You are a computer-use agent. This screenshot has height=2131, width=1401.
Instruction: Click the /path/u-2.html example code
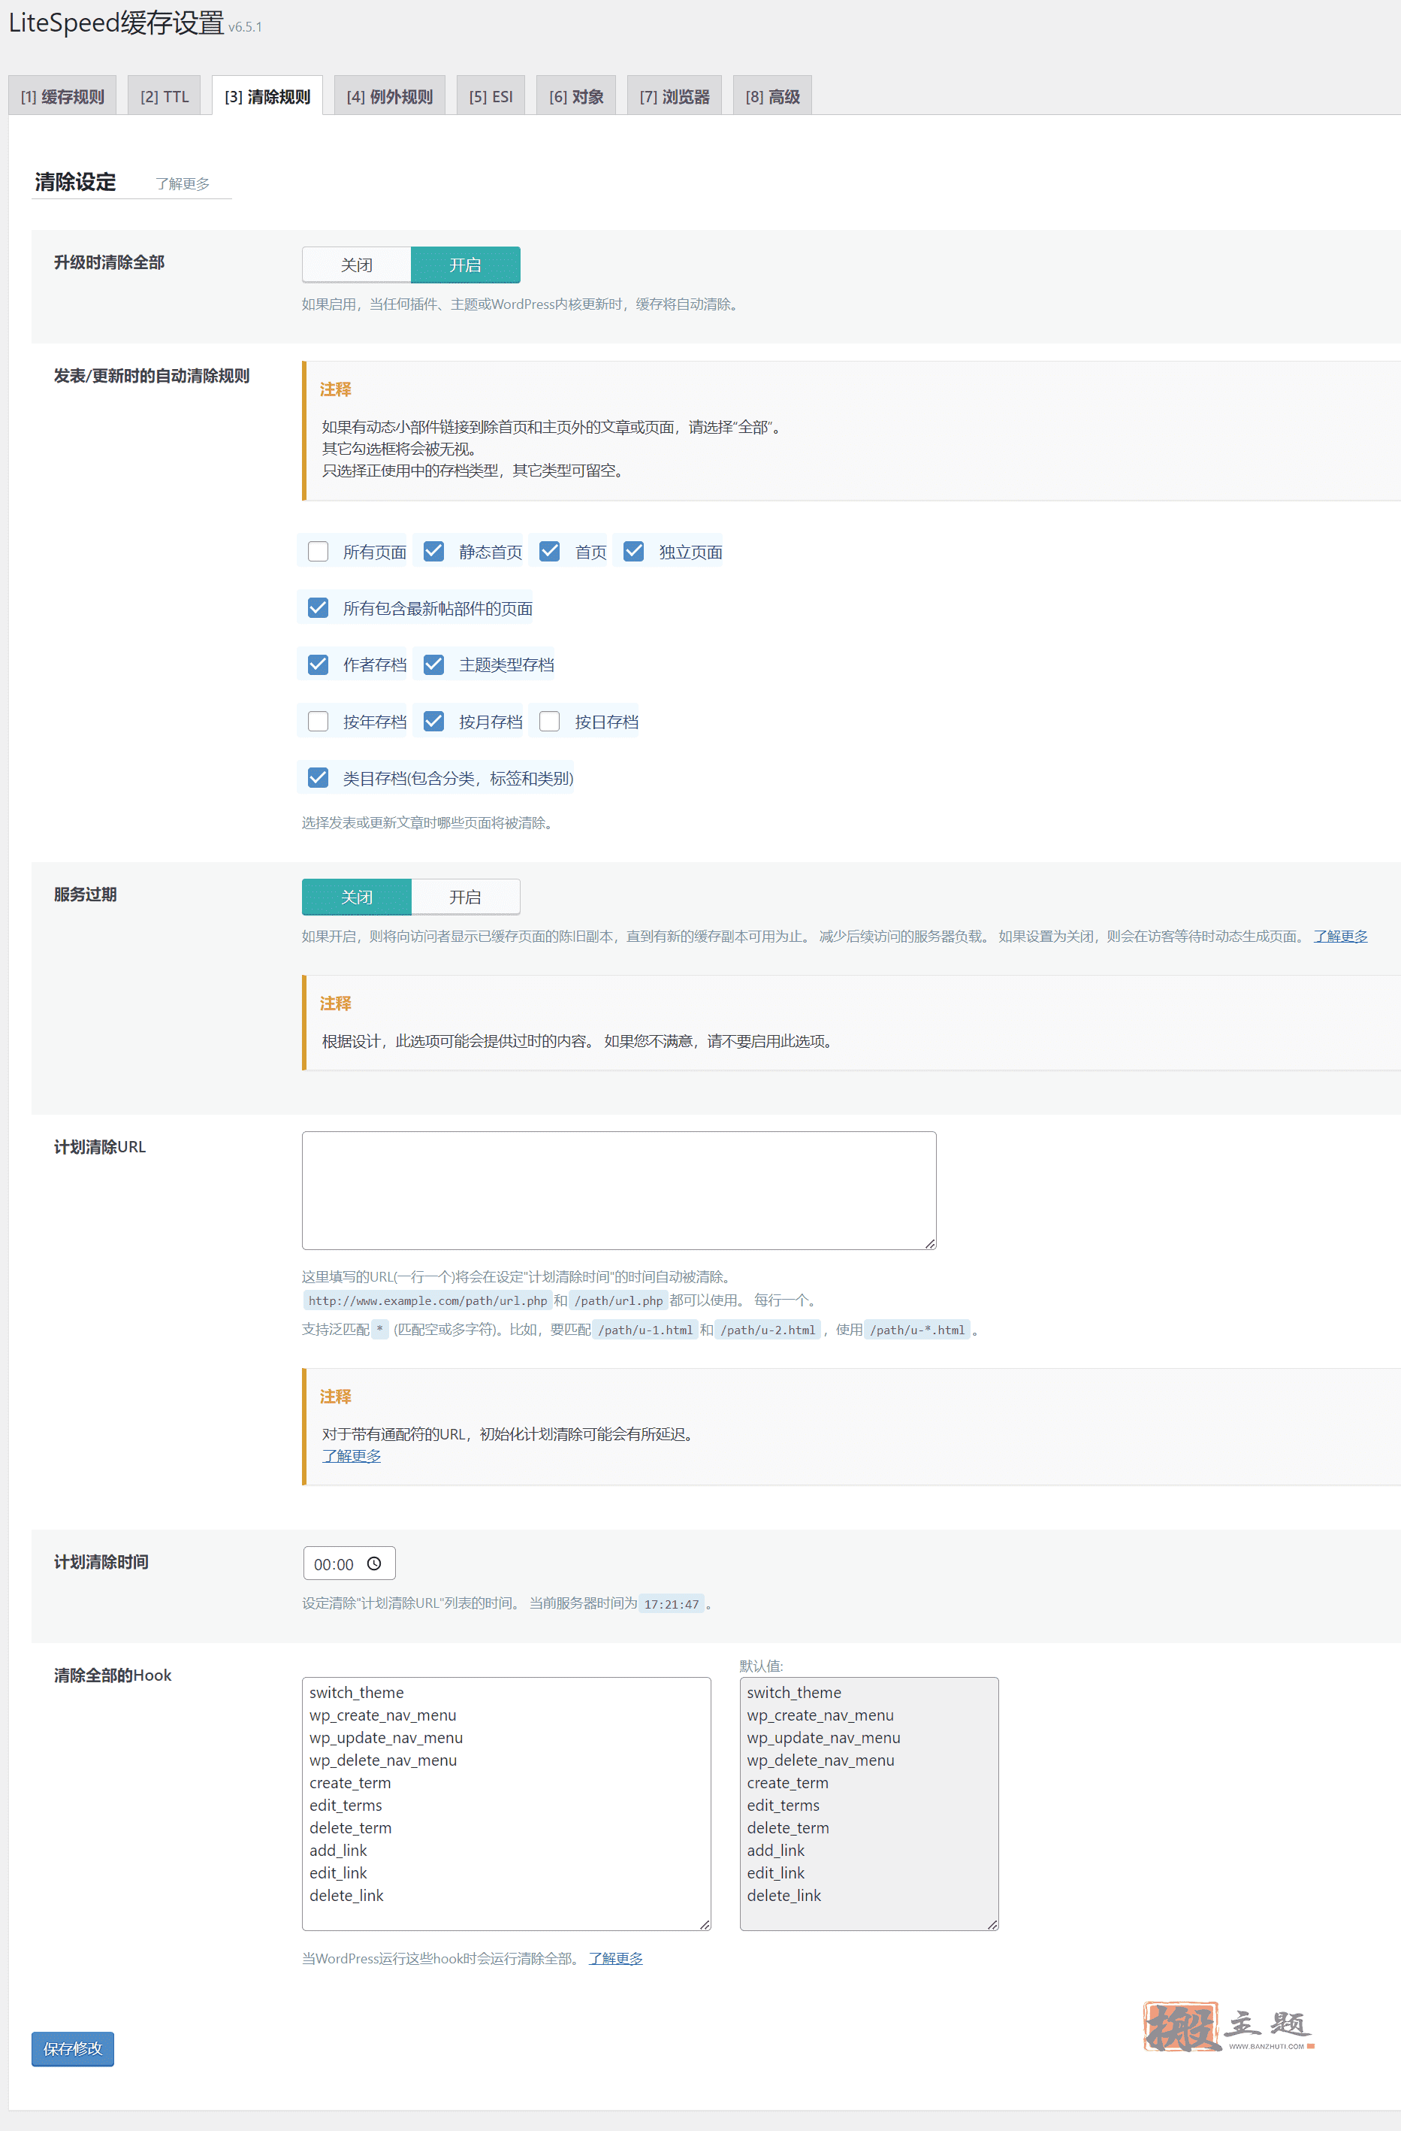tap(768, 1330)
